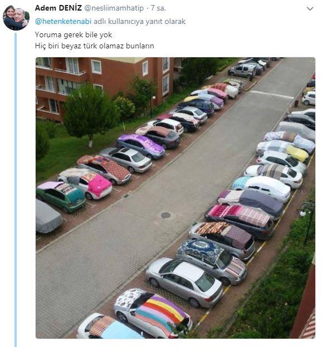Expand the attached parking lot photo

click(x=175, y=198)
